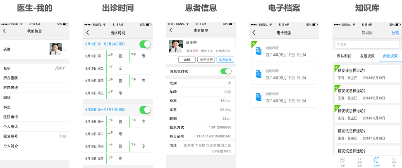Click the 血糖 button
Screen dimensions: 402x168
coord(187,60)
